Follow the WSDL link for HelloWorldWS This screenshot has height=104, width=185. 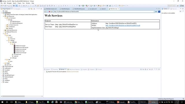point(123,25)
